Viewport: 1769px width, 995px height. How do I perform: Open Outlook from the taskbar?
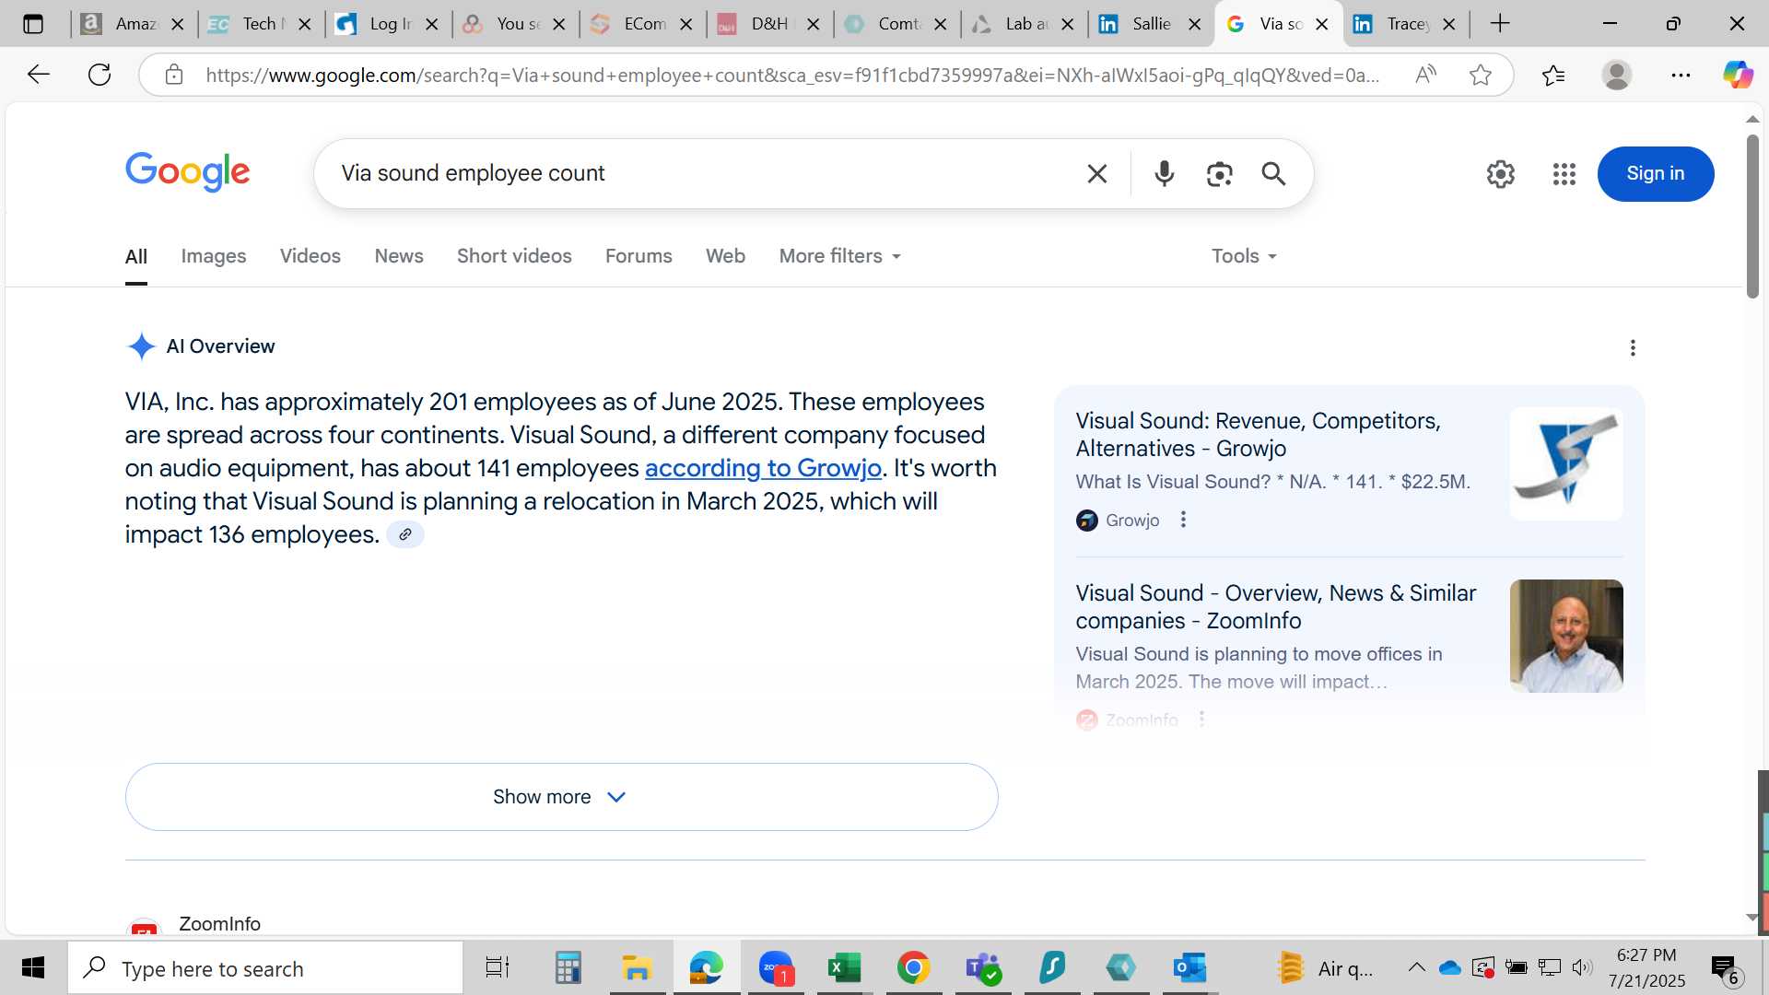1189,967
